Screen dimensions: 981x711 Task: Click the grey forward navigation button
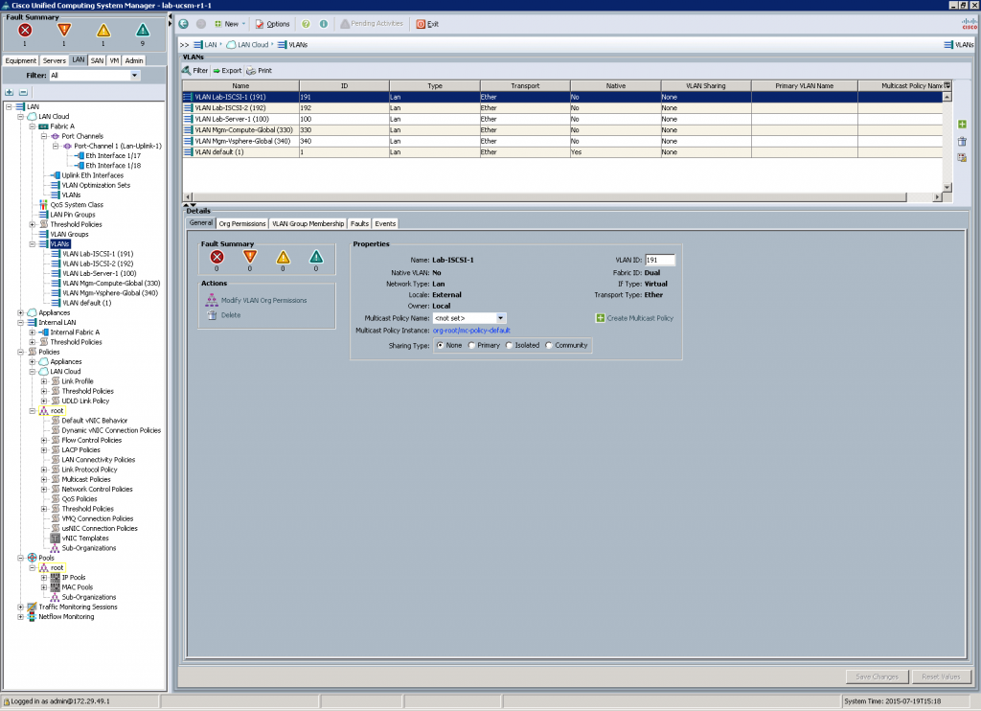click(x=201, y=24)
